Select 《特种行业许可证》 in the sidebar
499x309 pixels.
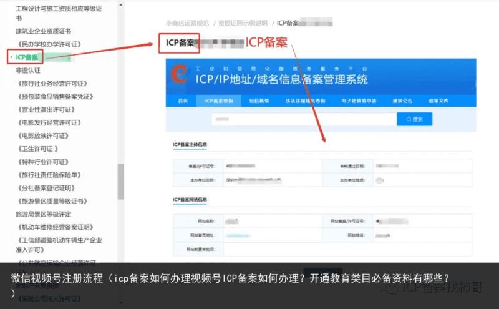click(x=42, y=162)
